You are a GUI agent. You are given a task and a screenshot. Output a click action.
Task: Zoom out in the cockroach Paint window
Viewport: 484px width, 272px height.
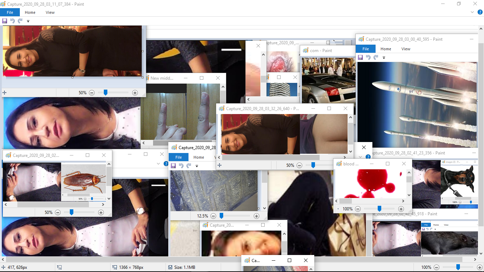click(58, 212)
